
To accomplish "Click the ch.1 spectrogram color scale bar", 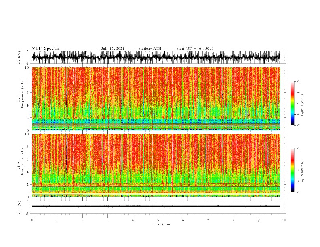I will pyautogui.click(x=292, y=103).
